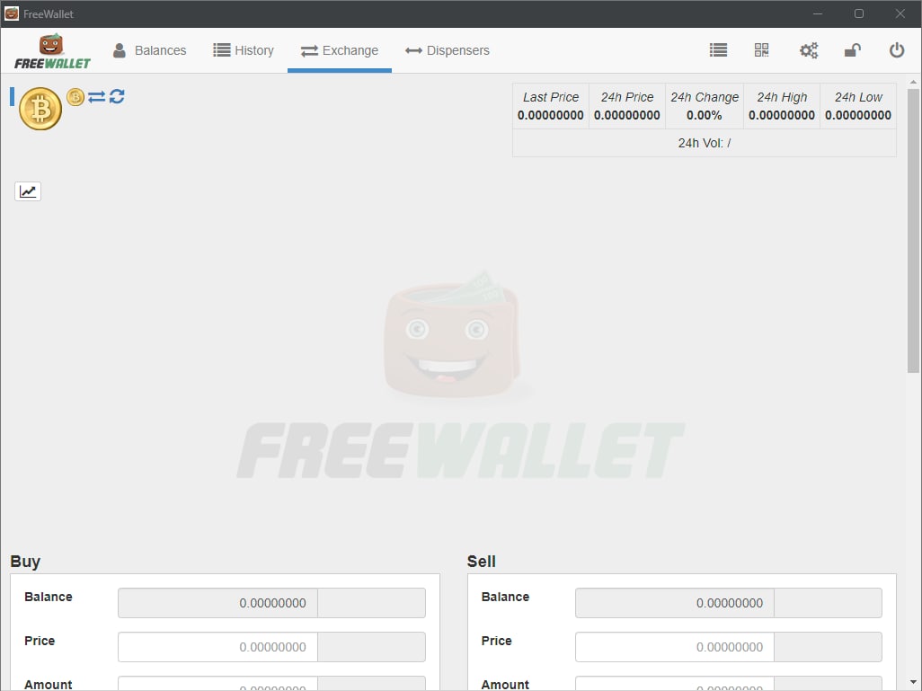Click the 24h Price column header
The height and width of the screenshot is (691, 922).
click(x=627, y=97)
